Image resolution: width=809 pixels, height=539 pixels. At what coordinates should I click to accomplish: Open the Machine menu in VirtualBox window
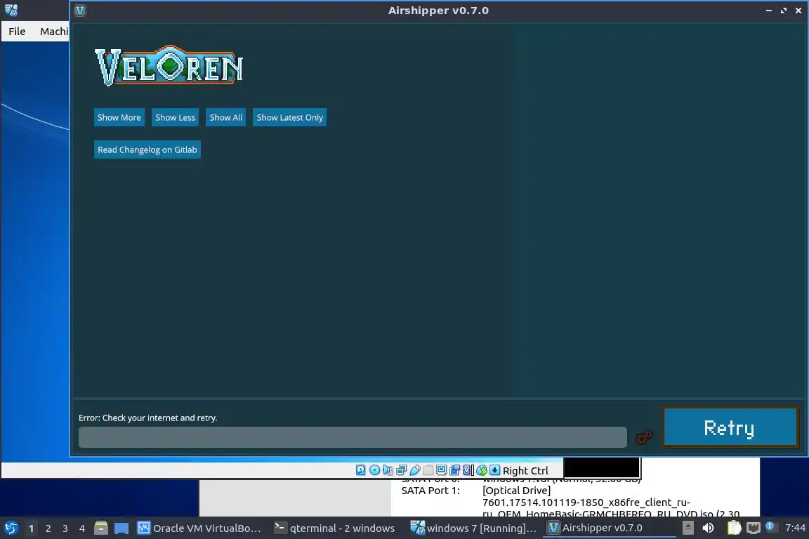click(53, 32)
